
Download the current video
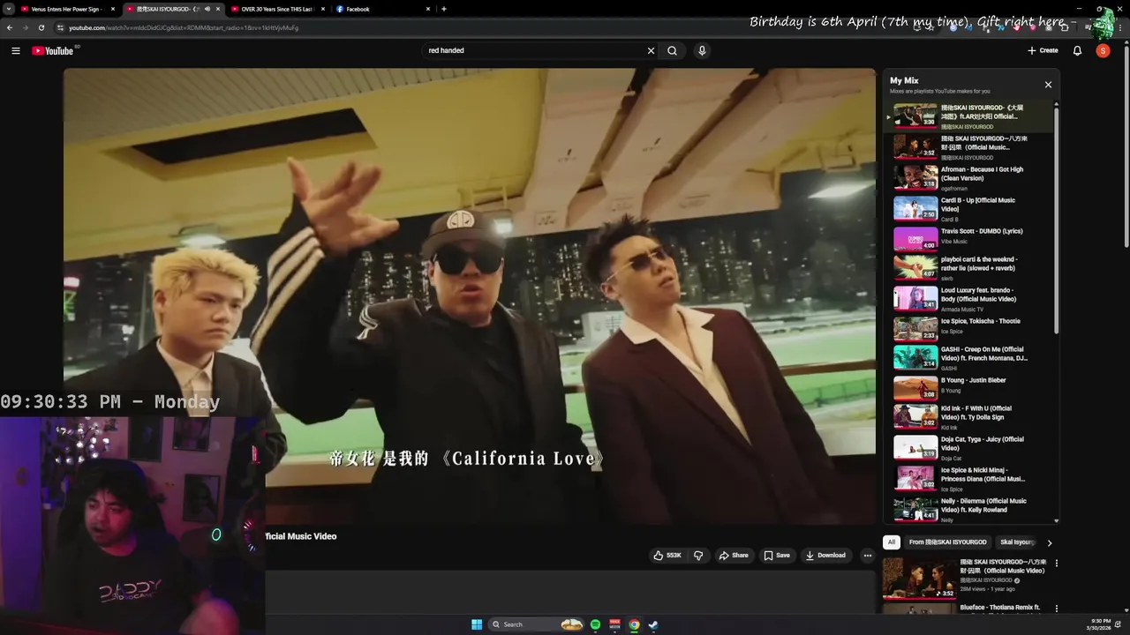tap(825, 556)
